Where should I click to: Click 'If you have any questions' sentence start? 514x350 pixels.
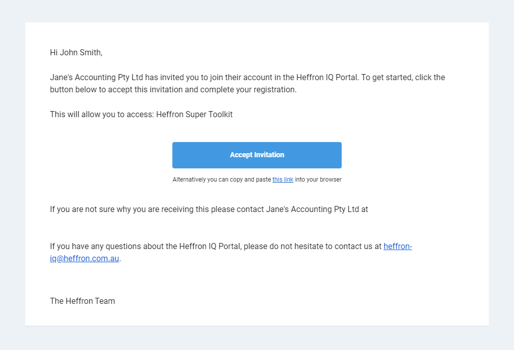tap(95, 247)
